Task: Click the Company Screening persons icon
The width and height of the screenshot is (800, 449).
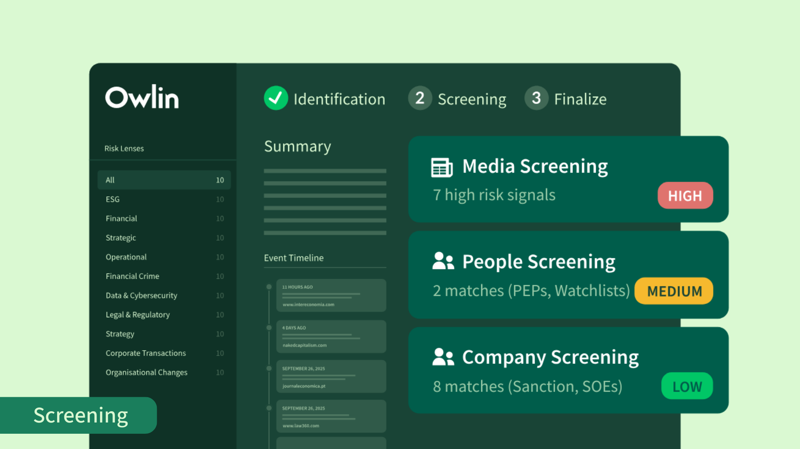Action: coord(443,357)
